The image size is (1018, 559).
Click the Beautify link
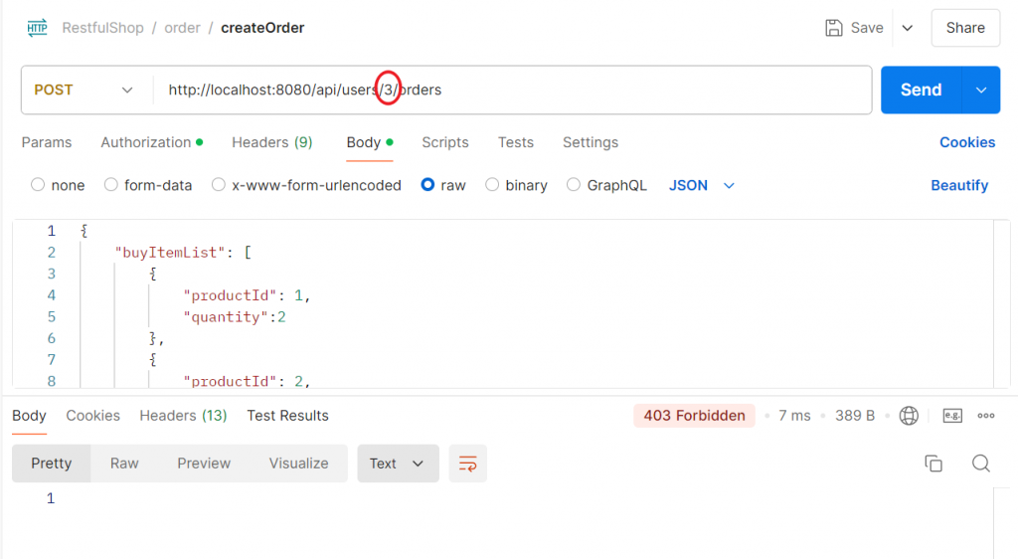[959, 185]
